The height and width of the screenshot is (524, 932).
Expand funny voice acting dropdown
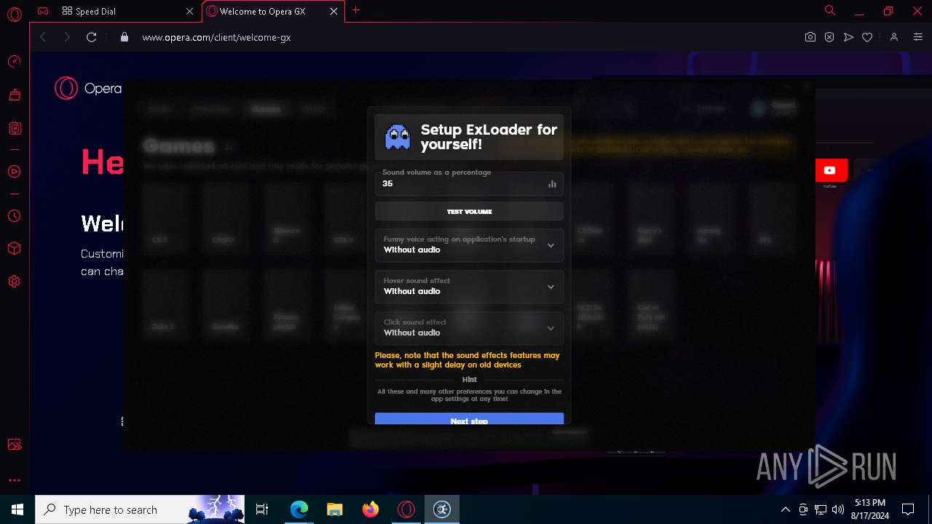pos(469,245)
